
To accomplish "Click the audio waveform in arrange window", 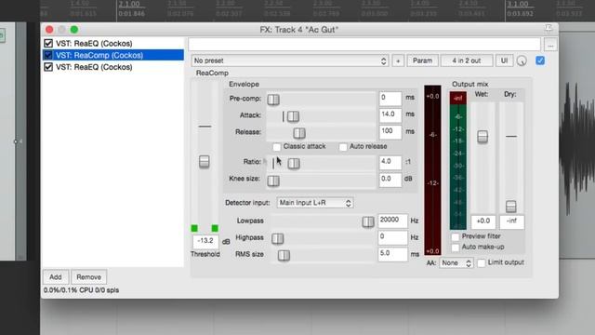I will 576,147.
